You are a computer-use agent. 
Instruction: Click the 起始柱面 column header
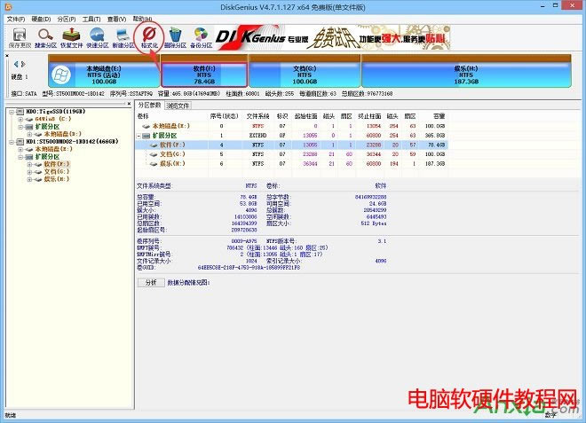(x=305, y=116)
